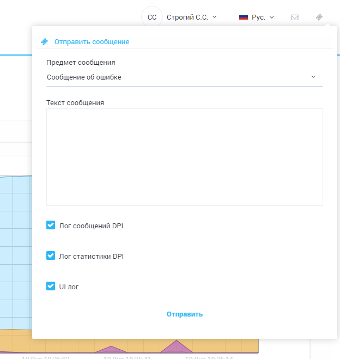Open the envelope messages icon

tap(295, 17)
